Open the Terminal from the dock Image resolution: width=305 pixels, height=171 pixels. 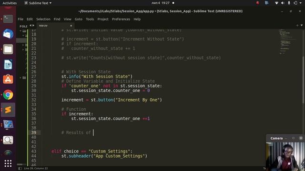tap(8, 19)
